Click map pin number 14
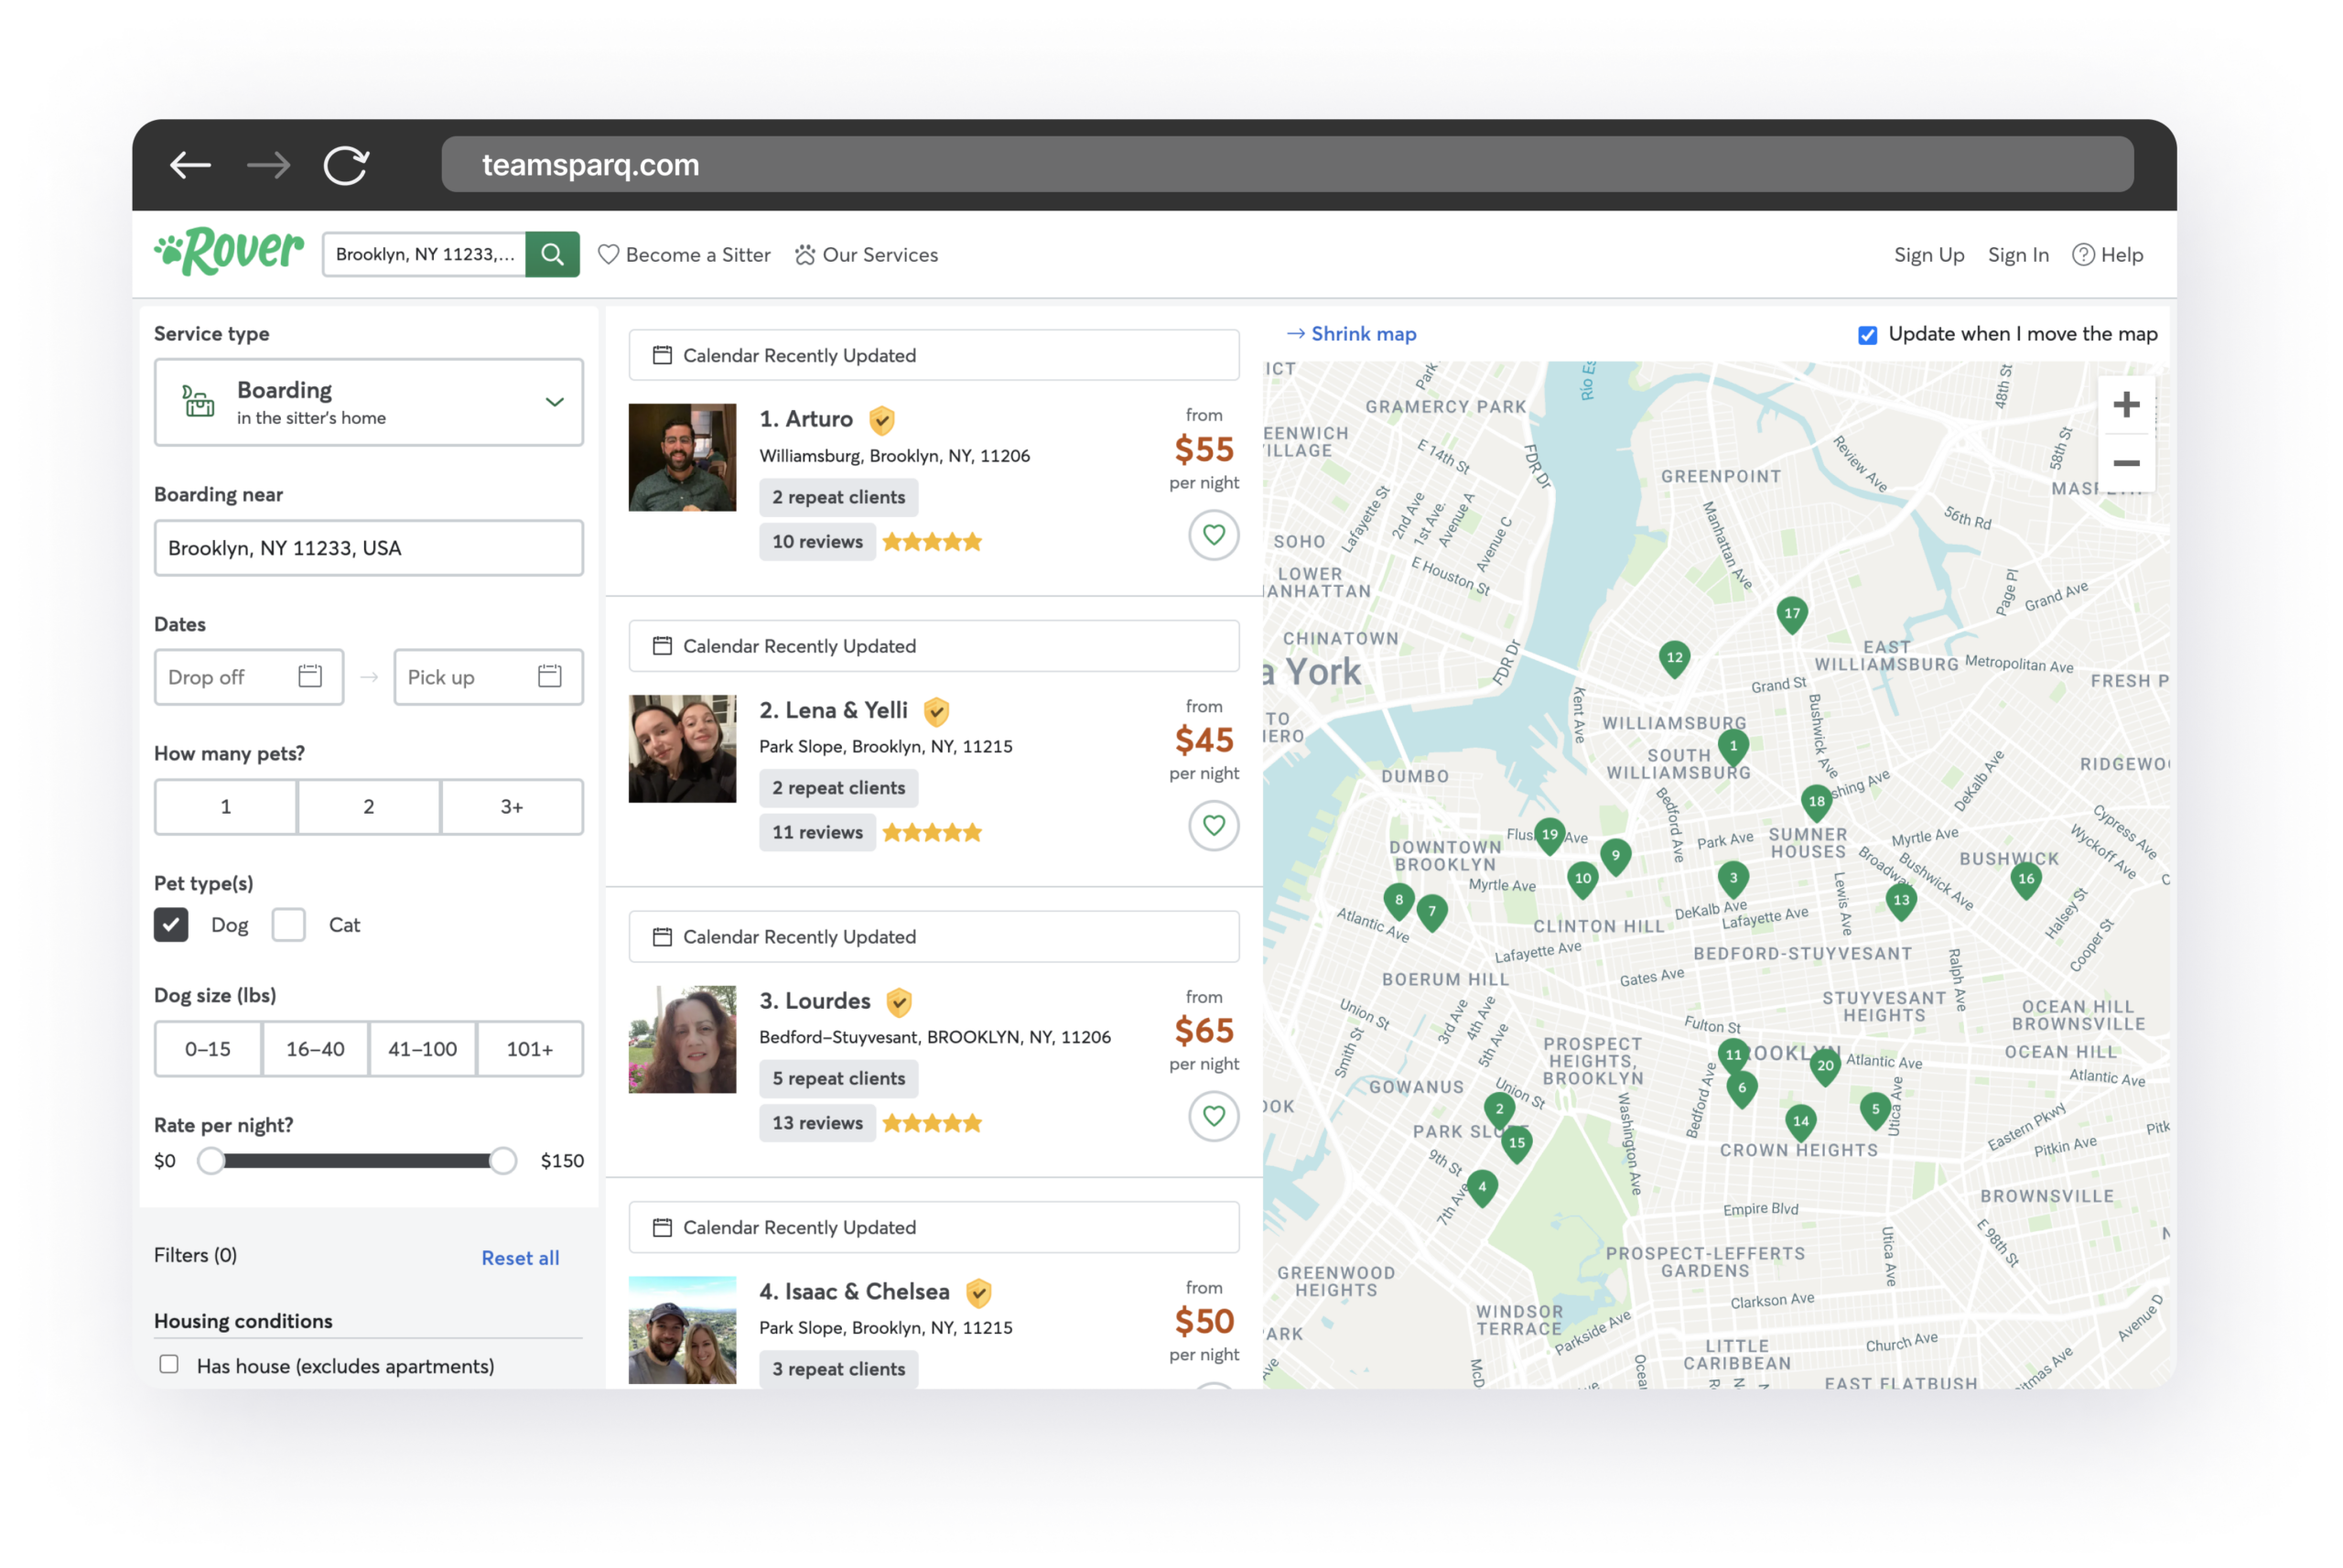Viewport: 2343px width, 1568px height. point(1800,1123)
